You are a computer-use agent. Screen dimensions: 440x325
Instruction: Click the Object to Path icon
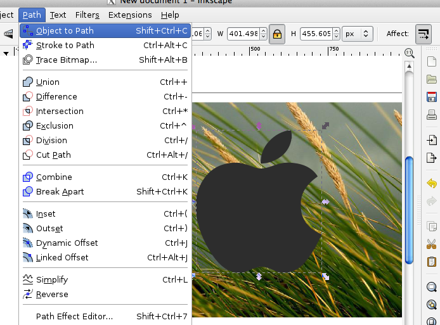click(x=28, y=30)
